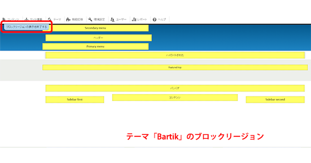Select the Secondary menu region
This screenshot has width=311, height=163.
point(96,28)
